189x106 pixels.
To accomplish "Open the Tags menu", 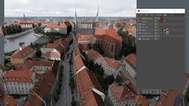I will coord(165,15).
